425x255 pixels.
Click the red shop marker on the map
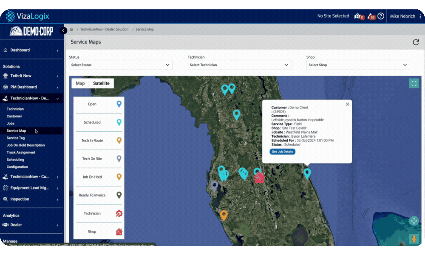259,178
